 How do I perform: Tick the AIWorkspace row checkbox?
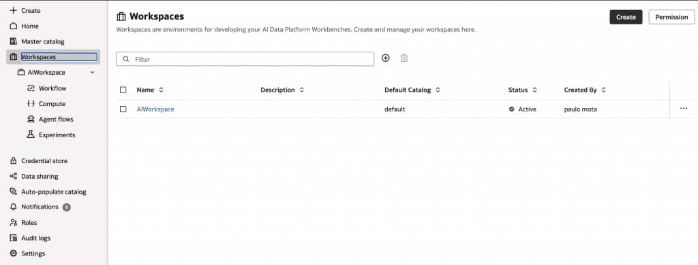(x=123, y=109)
